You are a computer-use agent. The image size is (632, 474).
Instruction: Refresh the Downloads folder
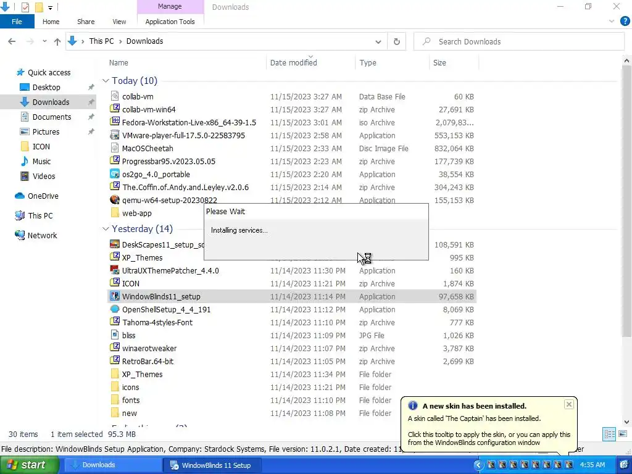(x=397, y=41)
